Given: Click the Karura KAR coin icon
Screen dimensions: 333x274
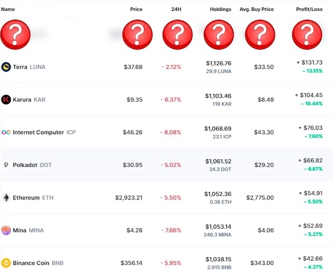Looking at the screenshot, I should tap(6, 99).
